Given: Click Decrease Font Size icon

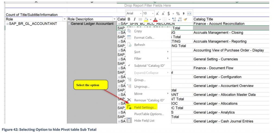Looking at the screenshot, I should (163, 14).
